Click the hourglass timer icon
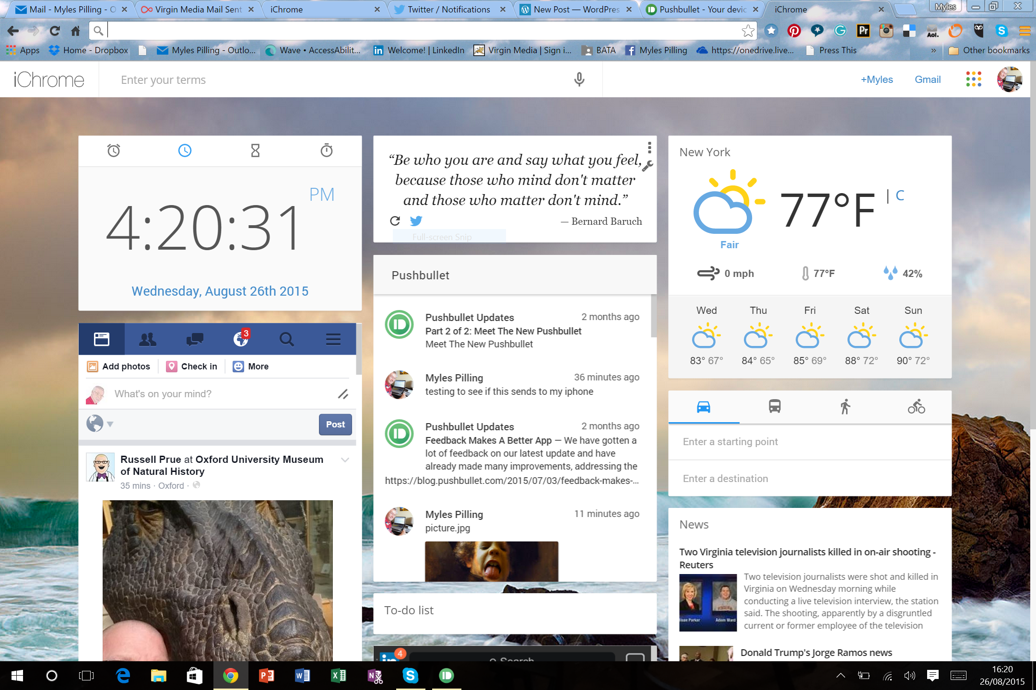This screenshot has width=1036, height=690. [255, 150]
